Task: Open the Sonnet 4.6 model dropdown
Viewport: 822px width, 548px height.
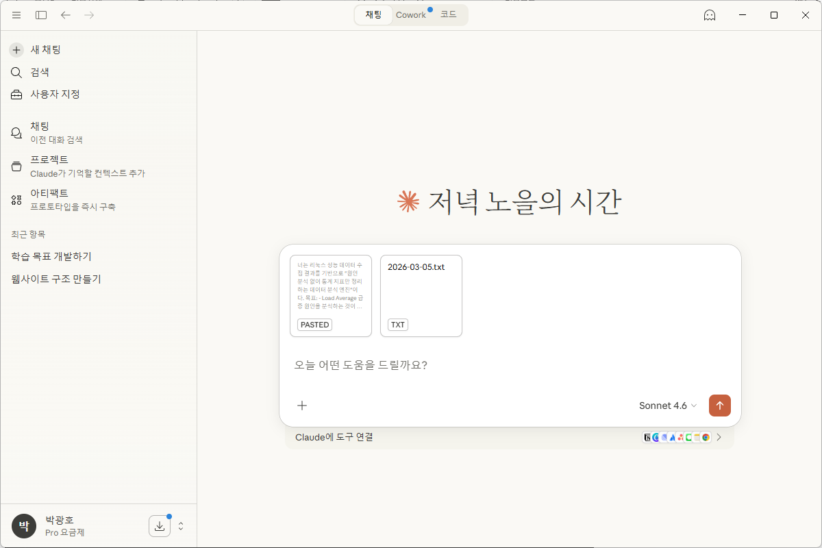Action: coord(668,406)
